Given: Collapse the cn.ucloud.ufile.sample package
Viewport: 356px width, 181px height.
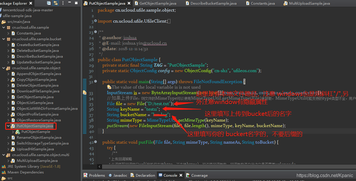Looking at the screenshot, I should coord(3,28).
